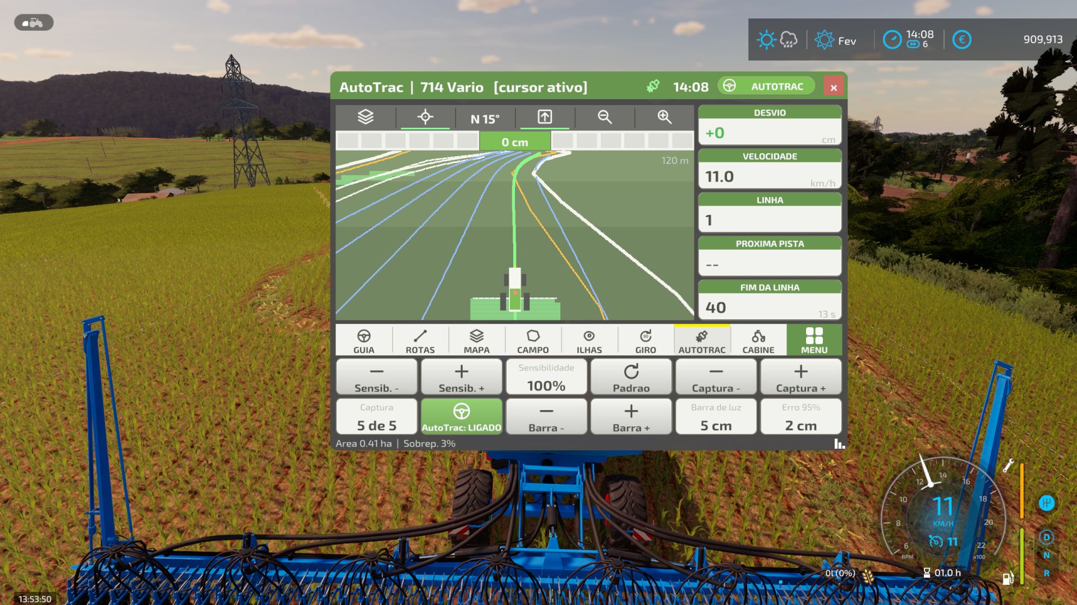Image resolution: width=1077 pixels, height=605 pixels.
Task: Close the AutoTrac window
Action: pos(834,87)
